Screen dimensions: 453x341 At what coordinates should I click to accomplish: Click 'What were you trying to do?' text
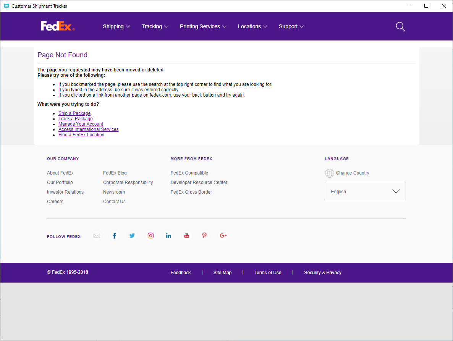68,104
